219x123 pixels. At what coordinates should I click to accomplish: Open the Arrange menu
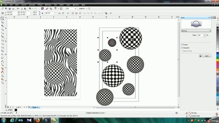click(32, 5)
